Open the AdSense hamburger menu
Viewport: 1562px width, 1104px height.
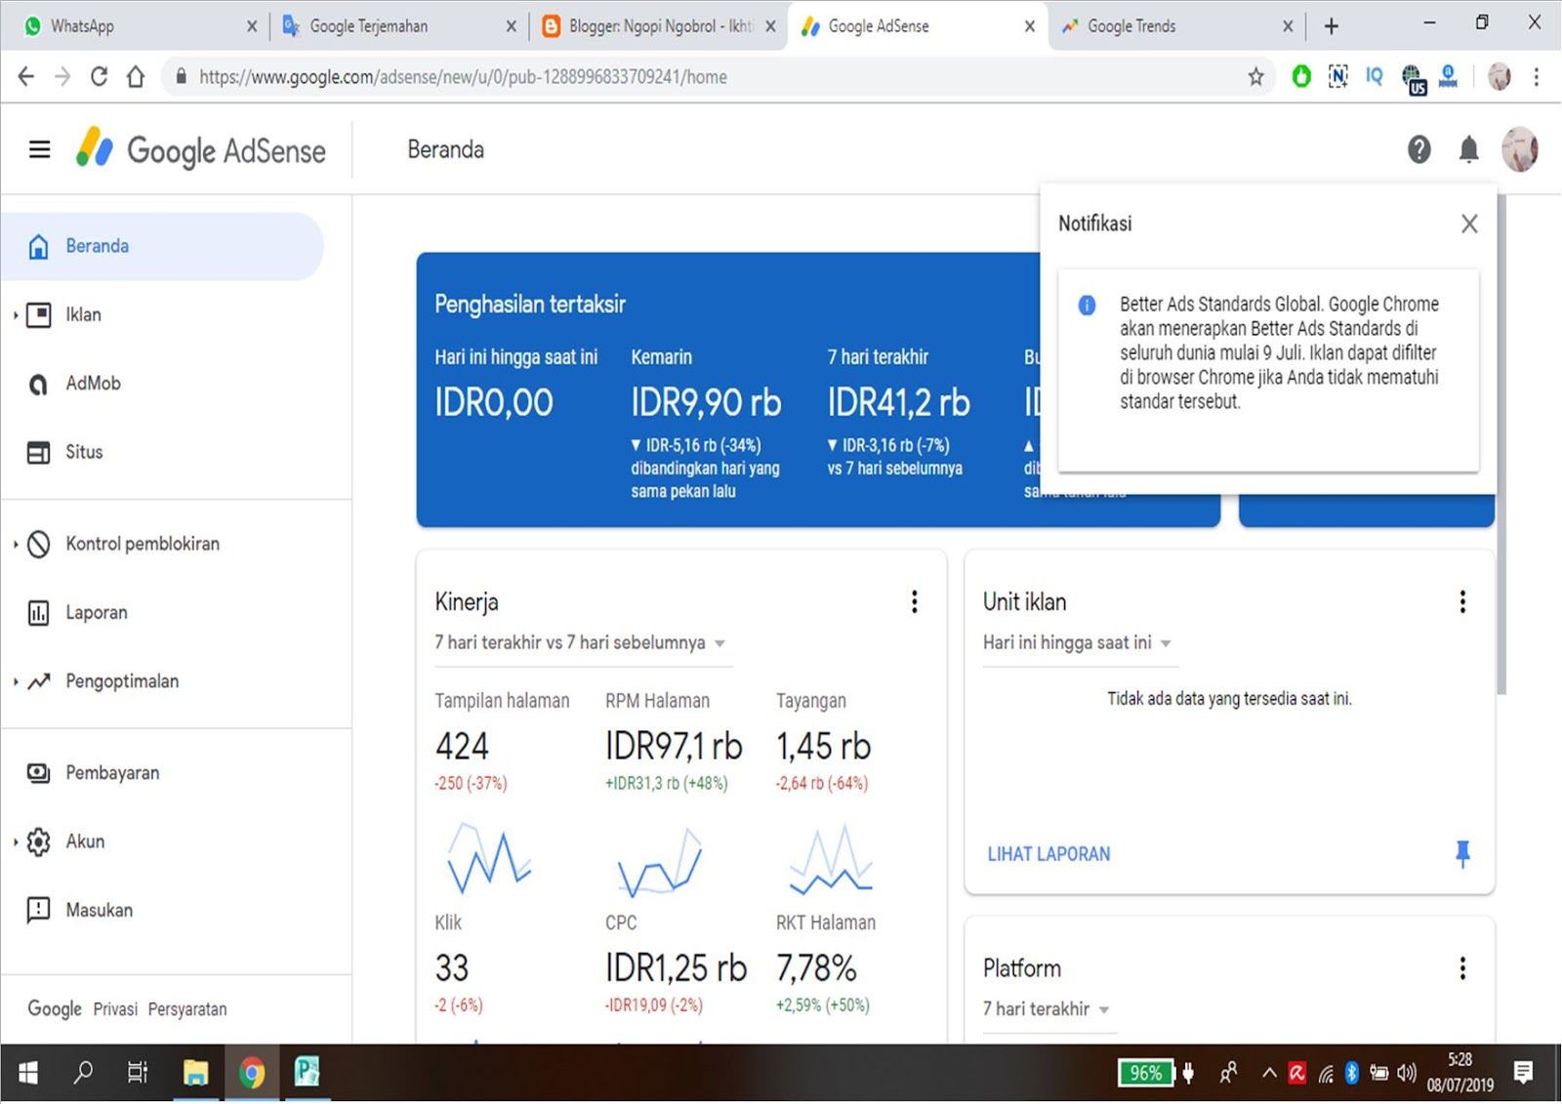[39, 149]
